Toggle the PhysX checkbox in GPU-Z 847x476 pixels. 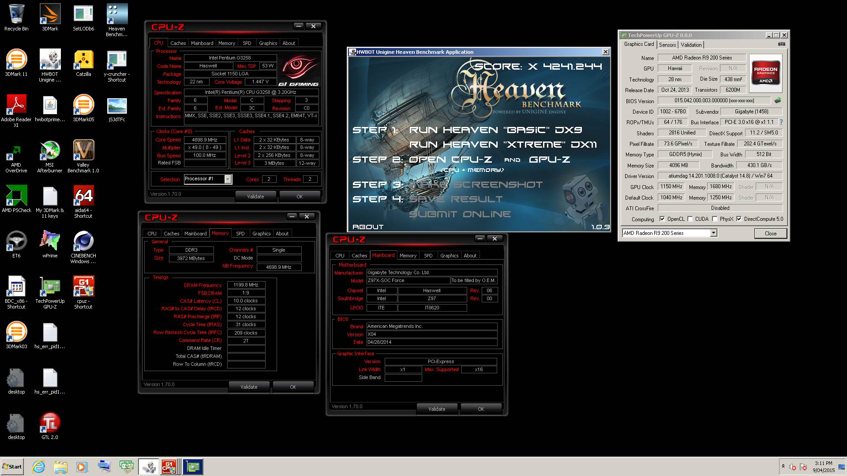(x=714, y=219)
